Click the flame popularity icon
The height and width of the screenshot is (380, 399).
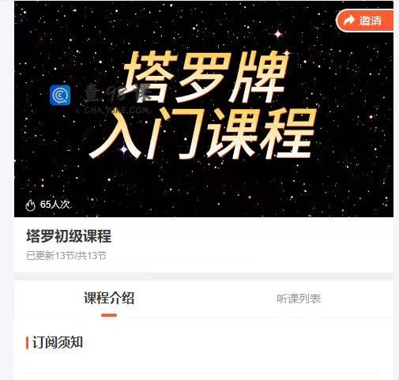pos(30,205)
